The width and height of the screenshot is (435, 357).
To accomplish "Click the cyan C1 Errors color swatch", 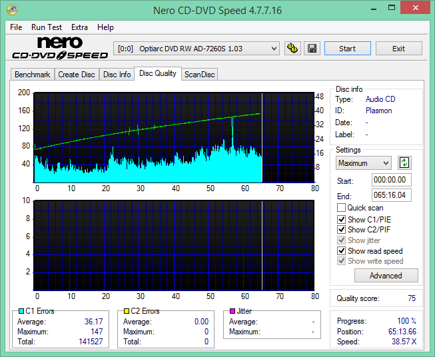I will coord(21,311).
